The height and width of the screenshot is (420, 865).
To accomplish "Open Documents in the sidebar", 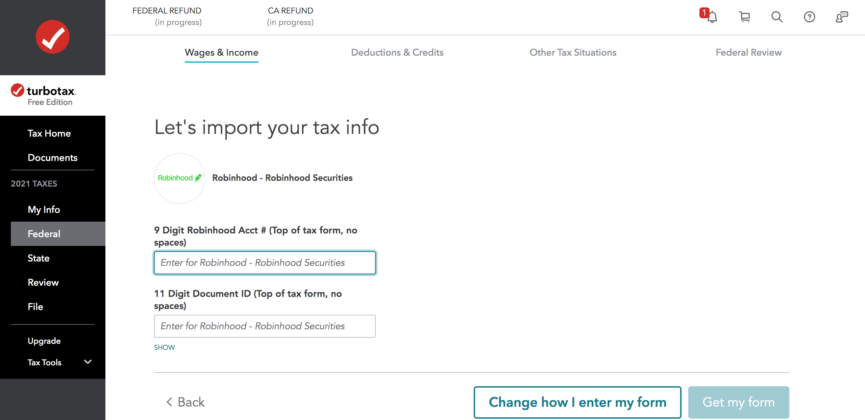I will click(x=52, y=158).
